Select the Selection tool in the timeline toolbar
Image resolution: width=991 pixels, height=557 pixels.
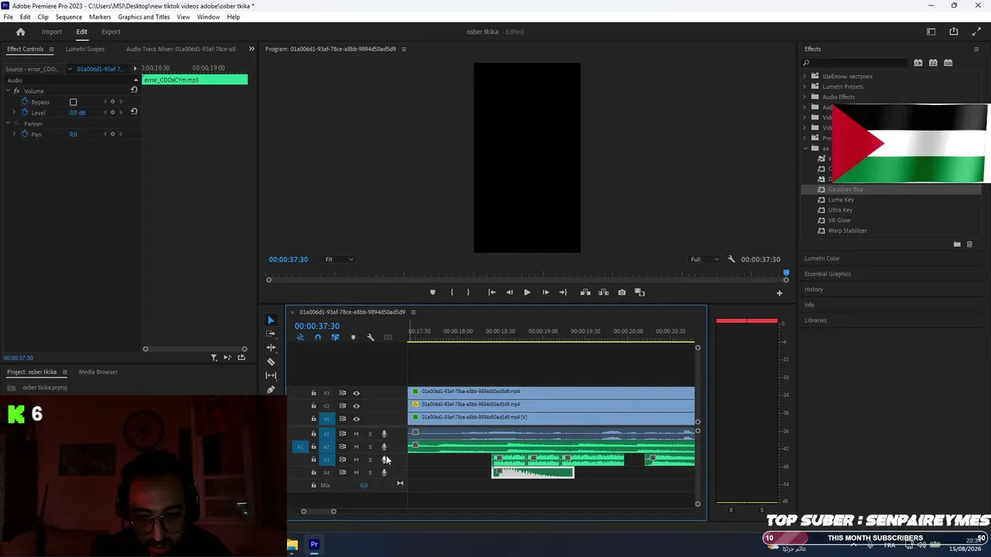[270, 320]
